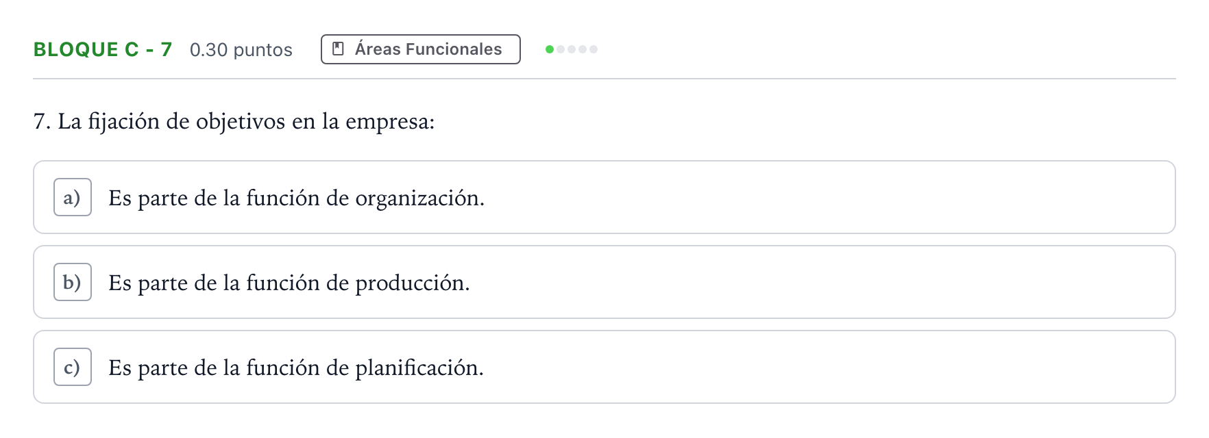Viewport: 1209px width, 438px height.
Task: Click the book icon beside Áreas Funcionales
Action: [x=338, y=49]
